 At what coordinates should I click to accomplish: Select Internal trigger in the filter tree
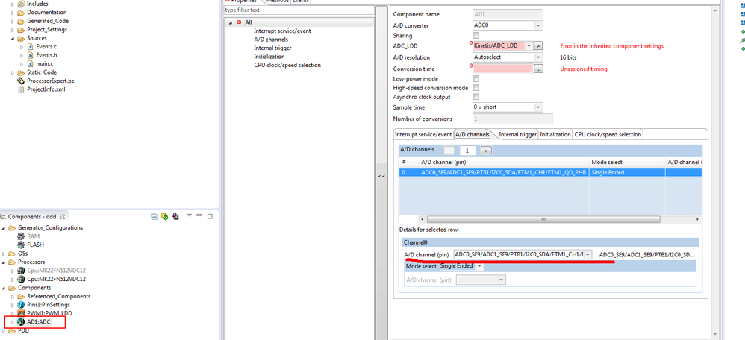click(272, 48)
